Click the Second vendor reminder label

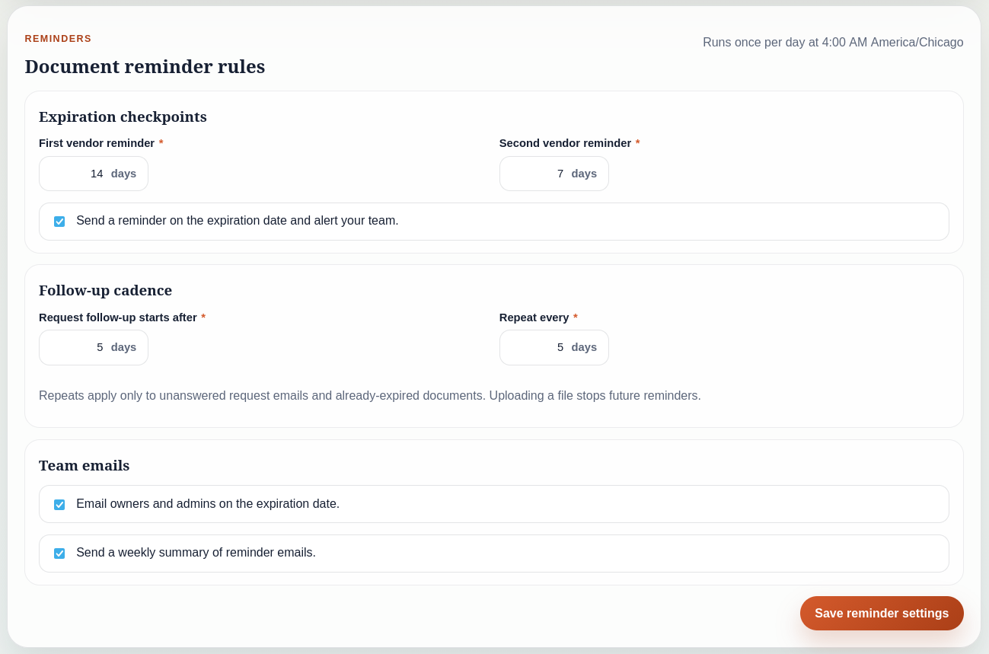565,143
